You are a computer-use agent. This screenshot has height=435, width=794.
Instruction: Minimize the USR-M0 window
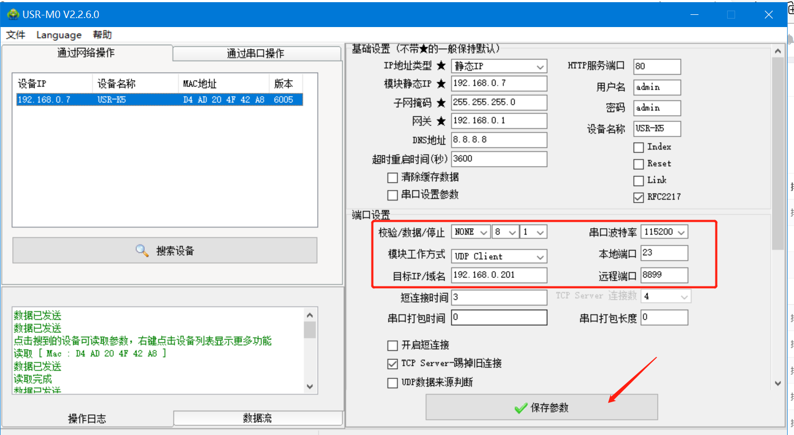pyautogui.click(x=694, y=15)
